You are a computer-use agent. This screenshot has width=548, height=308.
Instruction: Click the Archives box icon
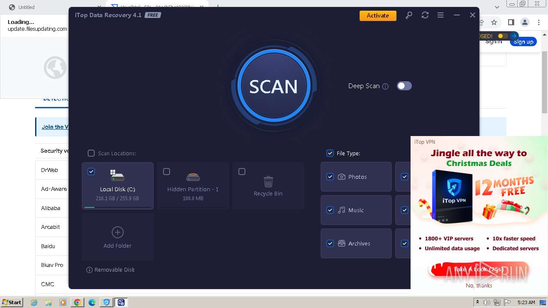pyautogui.click(x=342, y=243)
